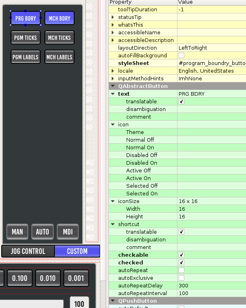Toggle the autoFillBackground checkbox
This screenshot has height=308, width=246.
pyautogui.click(x=181, y=55)
